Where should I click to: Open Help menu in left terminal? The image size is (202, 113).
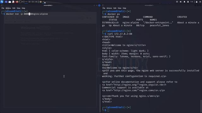pyautogui.click(x=23, y=8)
